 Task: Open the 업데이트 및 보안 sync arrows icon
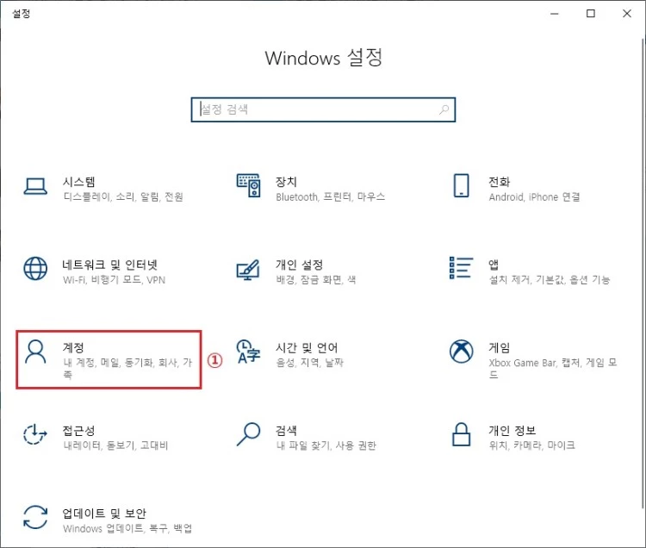click(x=35, y=517)
